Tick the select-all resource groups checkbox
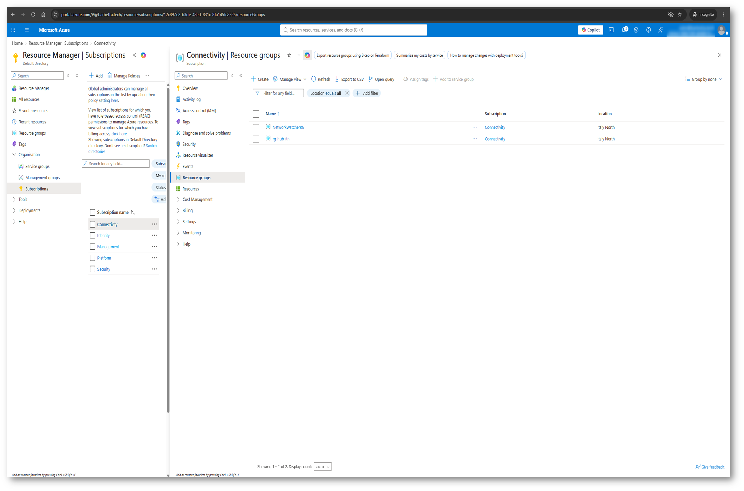The width and height of the screenshot is (744, 491). click(256, 114)
